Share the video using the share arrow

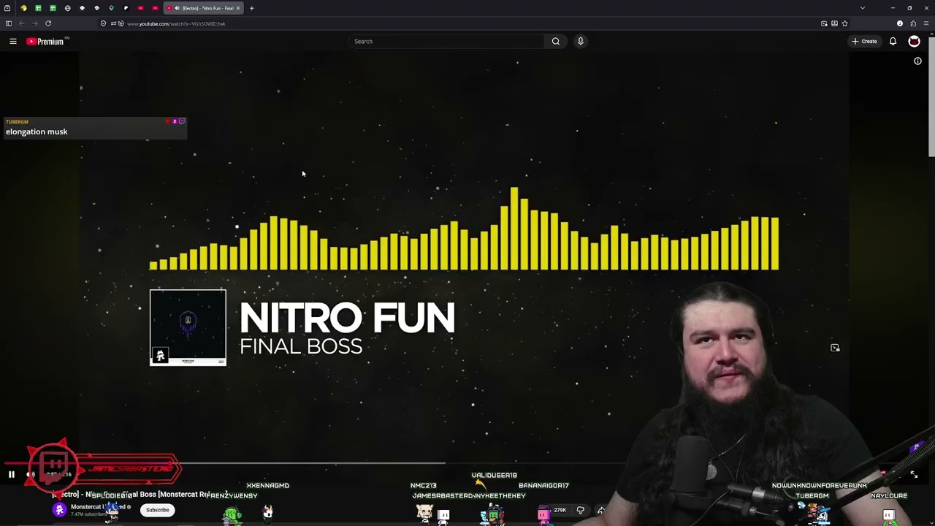click(x=600, y=510)
